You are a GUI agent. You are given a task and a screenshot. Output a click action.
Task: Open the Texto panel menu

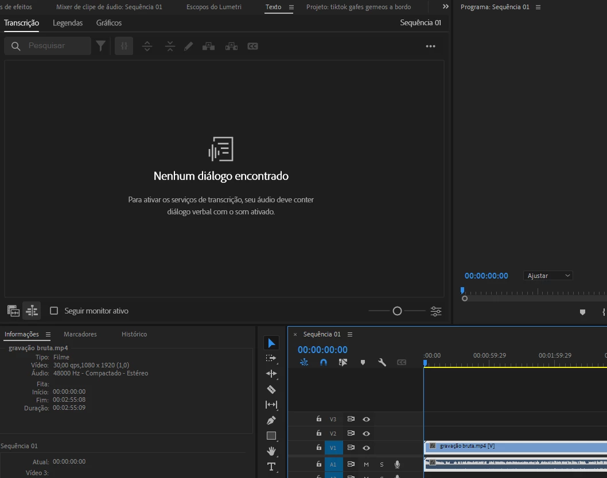pos(291,7)
